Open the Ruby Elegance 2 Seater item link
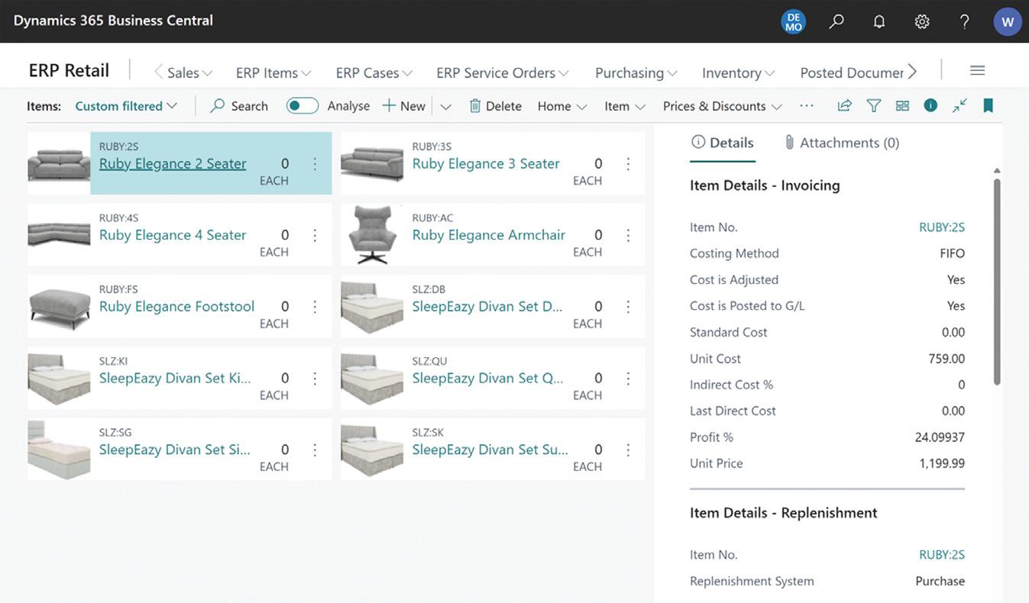 (x=173, y=163)
